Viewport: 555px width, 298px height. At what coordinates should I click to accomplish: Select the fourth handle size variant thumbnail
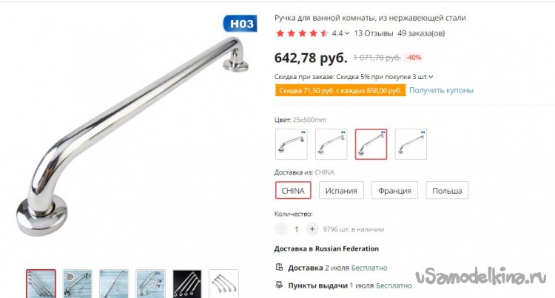tap(411, 144)
